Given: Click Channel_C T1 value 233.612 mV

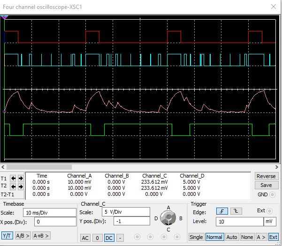Looking at the screenshot, I should pos(154,182).
